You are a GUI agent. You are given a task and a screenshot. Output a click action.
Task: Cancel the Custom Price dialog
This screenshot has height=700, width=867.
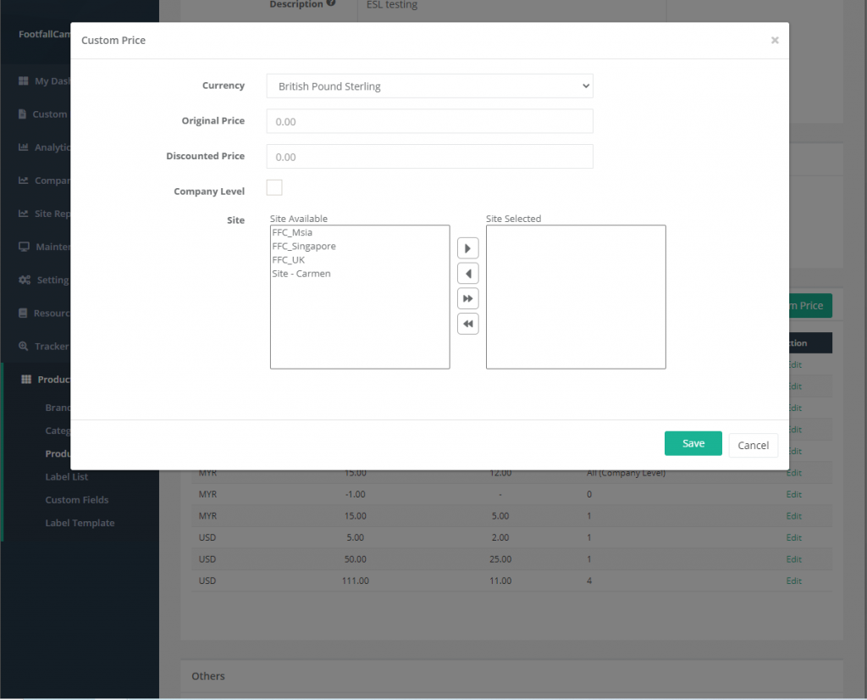tap(753, 445)
